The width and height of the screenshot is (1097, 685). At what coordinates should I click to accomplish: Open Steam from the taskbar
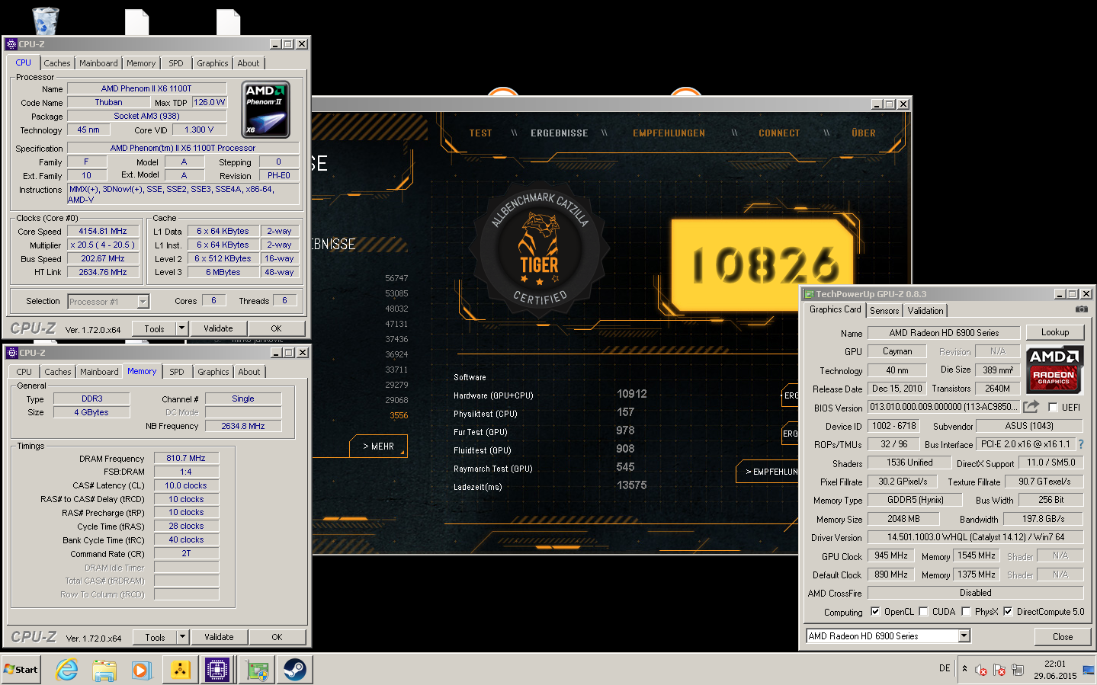[294, 670]
